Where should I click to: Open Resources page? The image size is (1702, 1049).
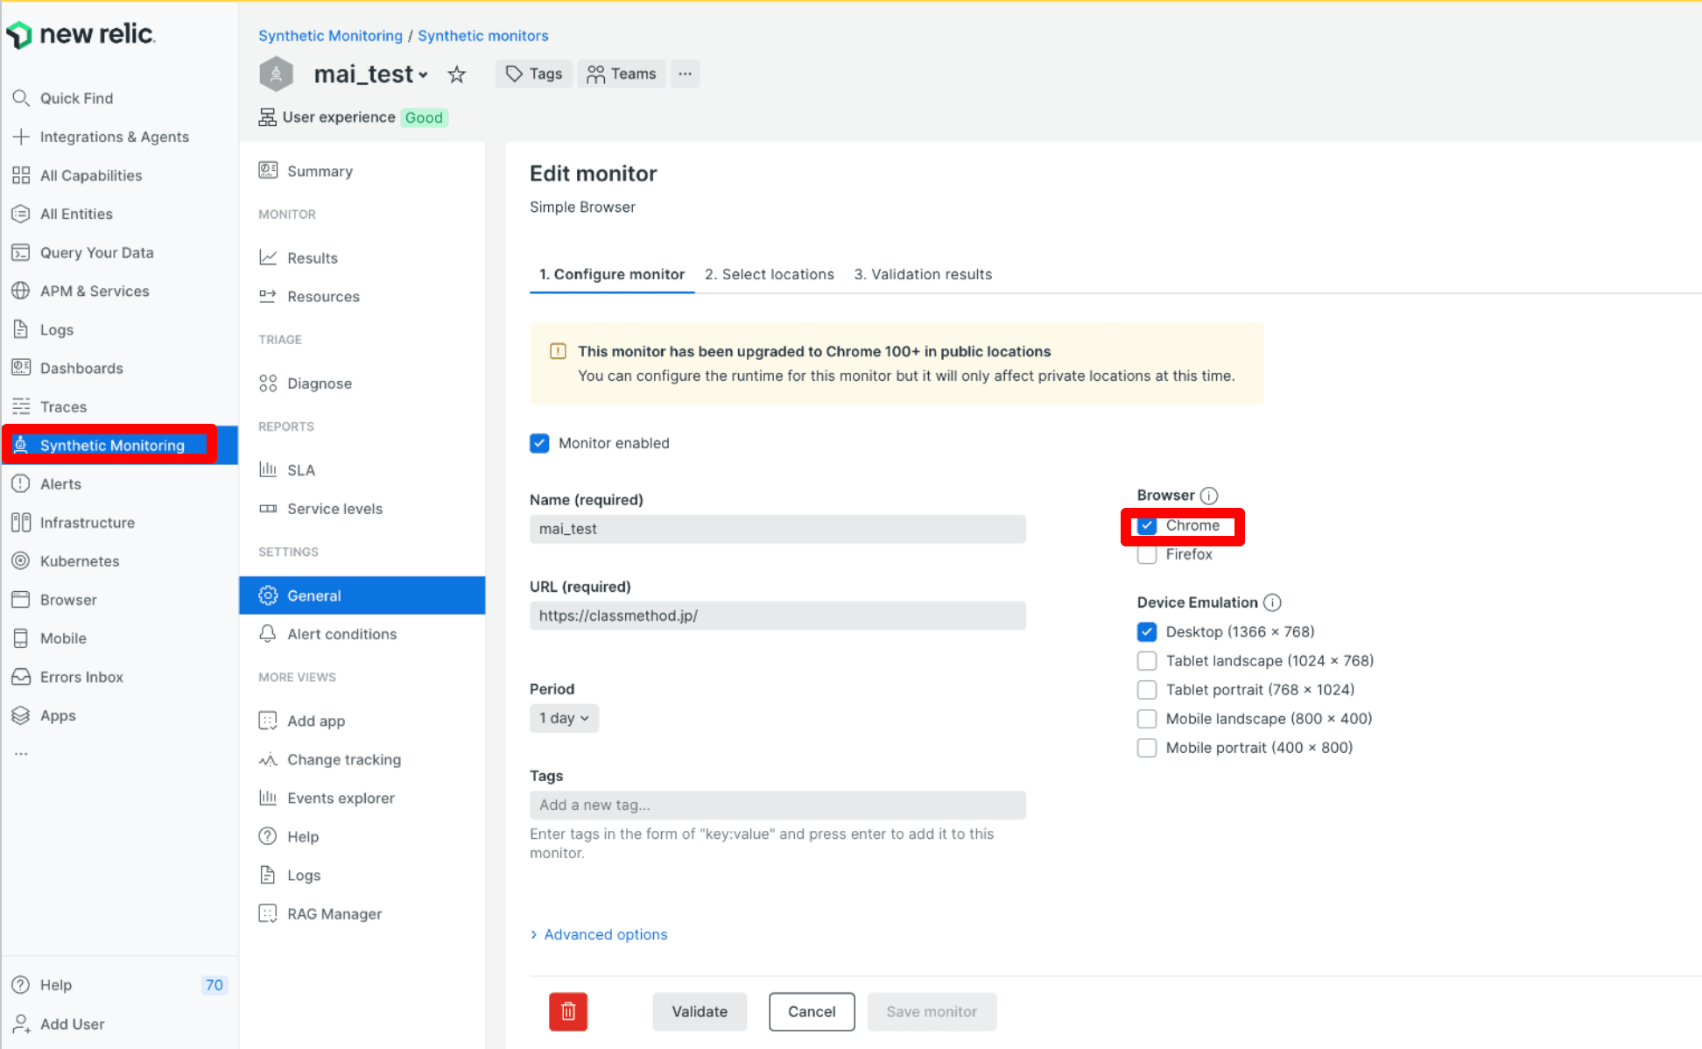click(309, 296)
